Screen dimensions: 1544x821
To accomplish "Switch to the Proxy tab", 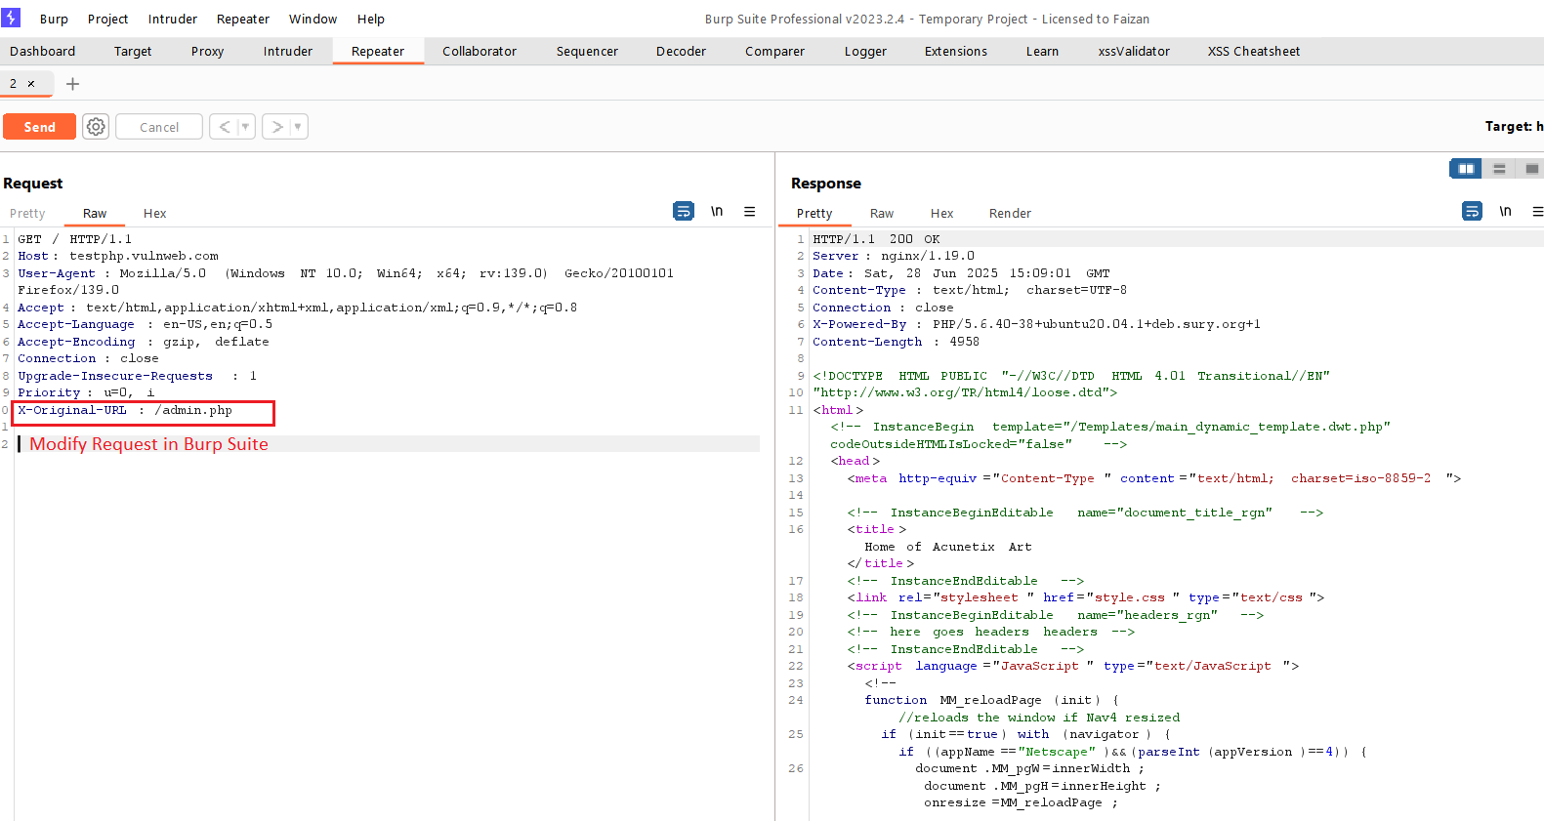I will click(207, 51).
